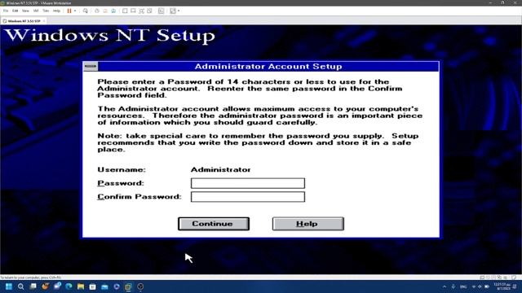Open network and volume quick settings
The image size is (522, 293).
click(480, 286)
